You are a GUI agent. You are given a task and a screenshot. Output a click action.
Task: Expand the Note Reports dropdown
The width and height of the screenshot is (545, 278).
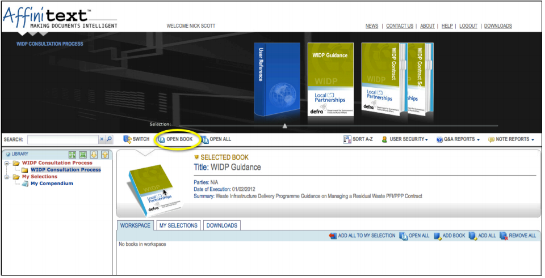[x=512, y=139]
